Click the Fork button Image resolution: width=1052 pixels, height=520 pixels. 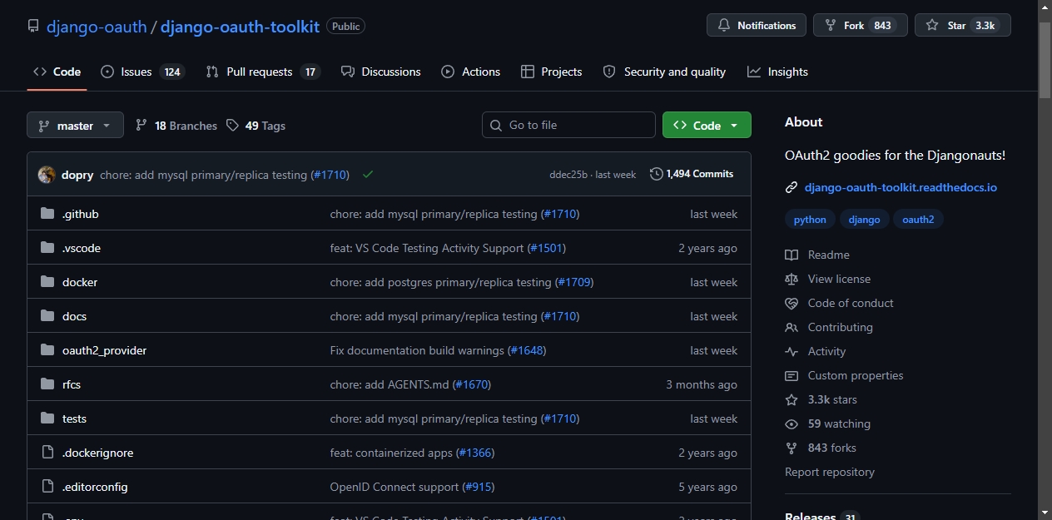point(860,25)
